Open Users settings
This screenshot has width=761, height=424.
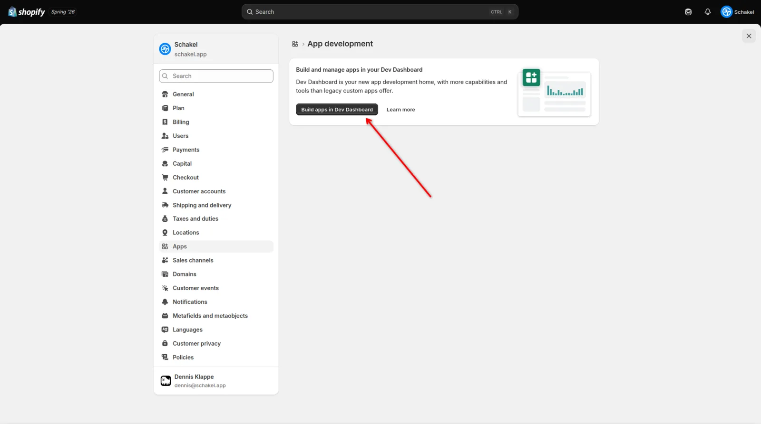[x=216, y=136]
